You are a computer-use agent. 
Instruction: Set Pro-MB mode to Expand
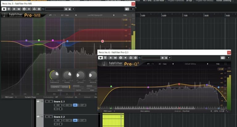tap(65, 87)
